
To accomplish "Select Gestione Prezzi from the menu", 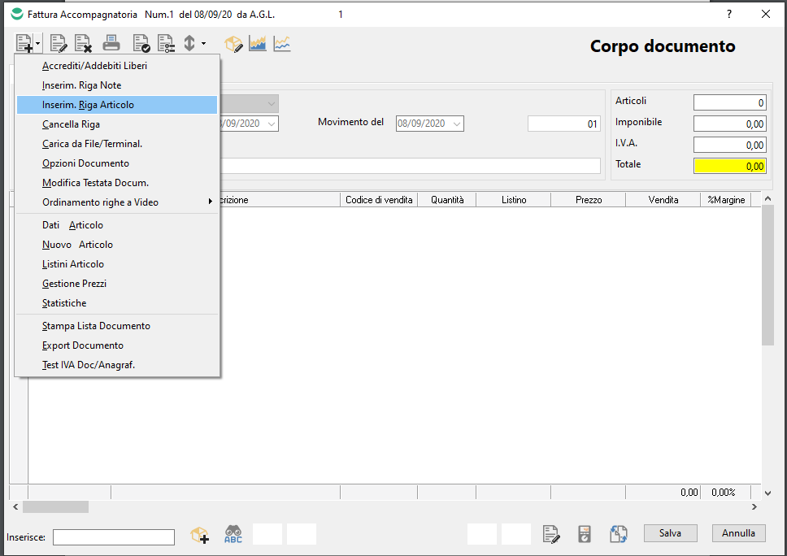I will click(x=74, y=284).
